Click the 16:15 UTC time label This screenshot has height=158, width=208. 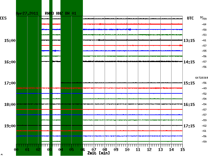189,105
